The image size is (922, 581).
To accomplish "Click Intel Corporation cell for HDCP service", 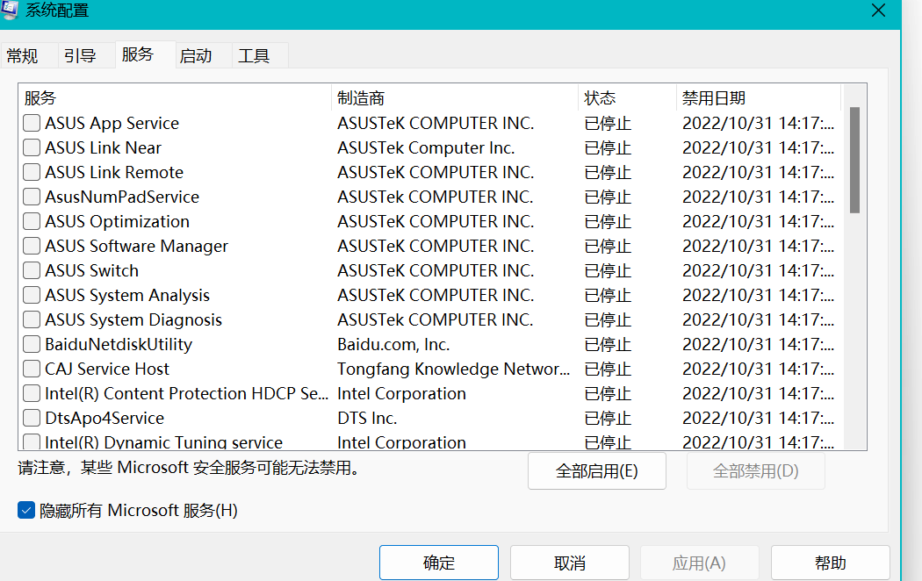I will click(401, 393).
